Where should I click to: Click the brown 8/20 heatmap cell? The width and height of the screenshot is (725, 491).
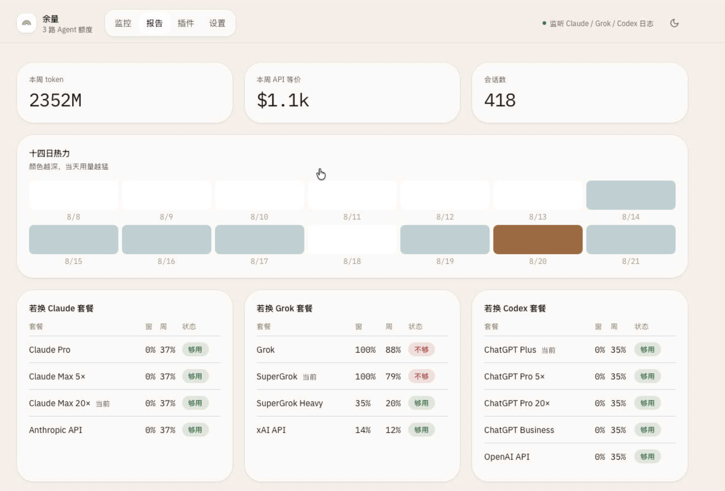(x=538, y=239)
